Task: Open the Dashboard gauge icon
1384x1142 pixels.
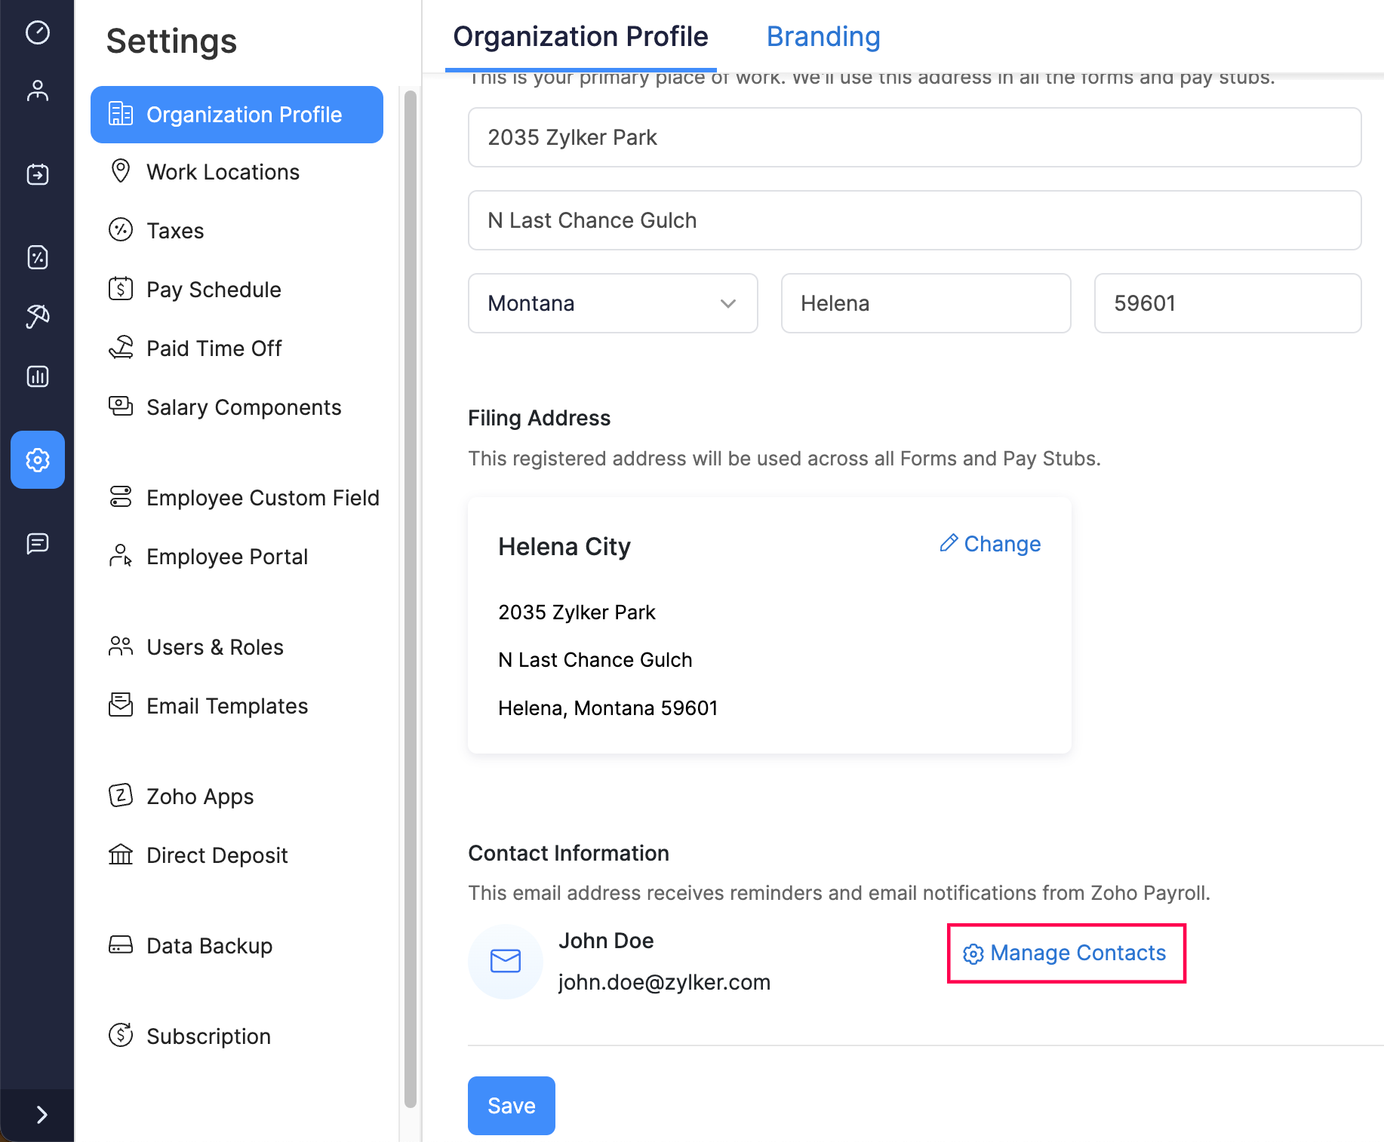Action: (38, 33)
